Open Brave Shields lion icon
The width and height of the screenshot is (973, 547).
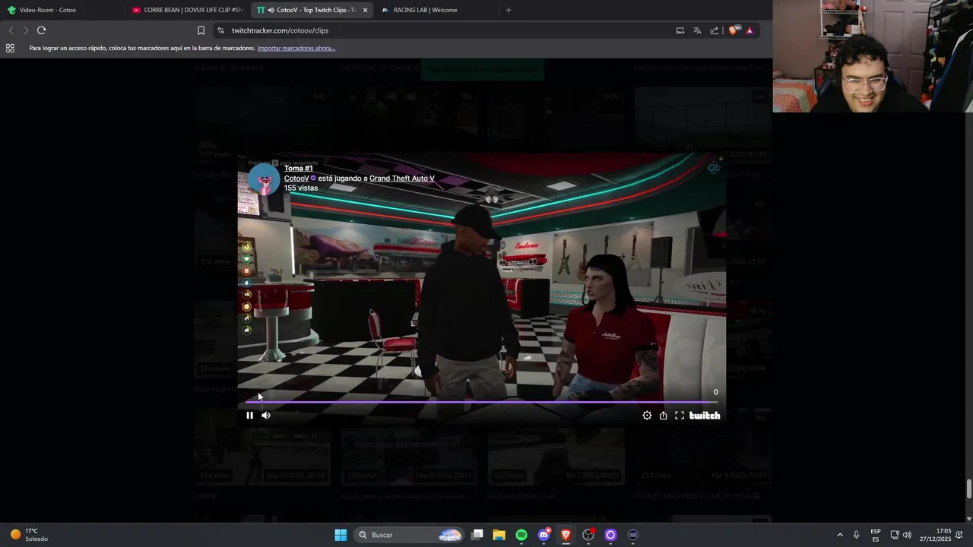(734, 30)
